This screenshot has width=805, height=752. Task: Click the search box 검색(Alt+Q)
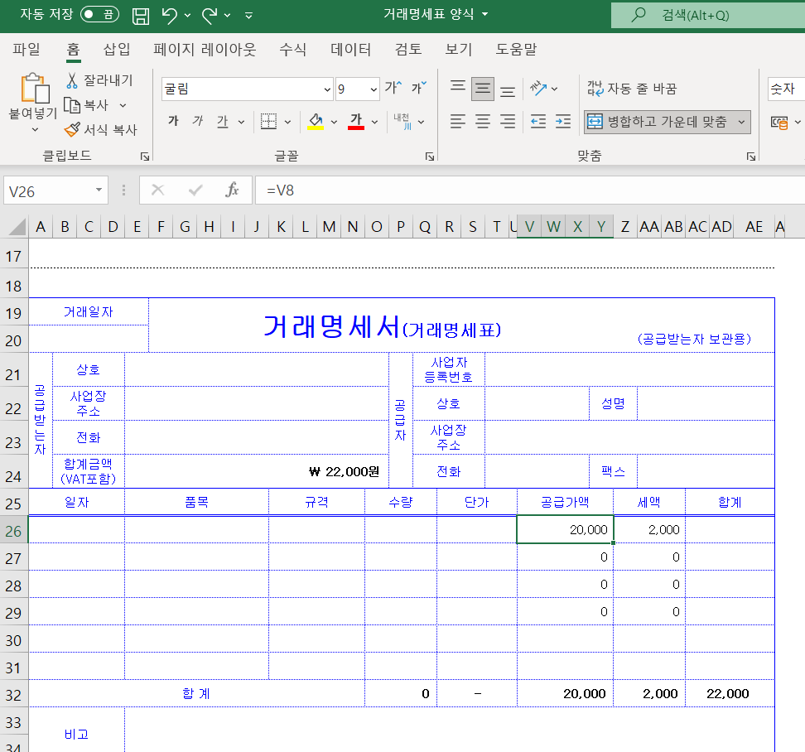[708, 16]
